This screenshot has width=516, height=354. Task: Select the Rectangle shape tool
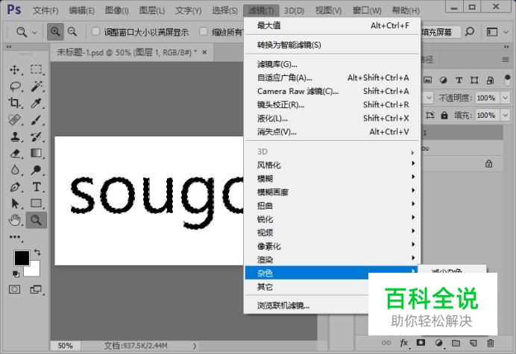click(37, 203)
